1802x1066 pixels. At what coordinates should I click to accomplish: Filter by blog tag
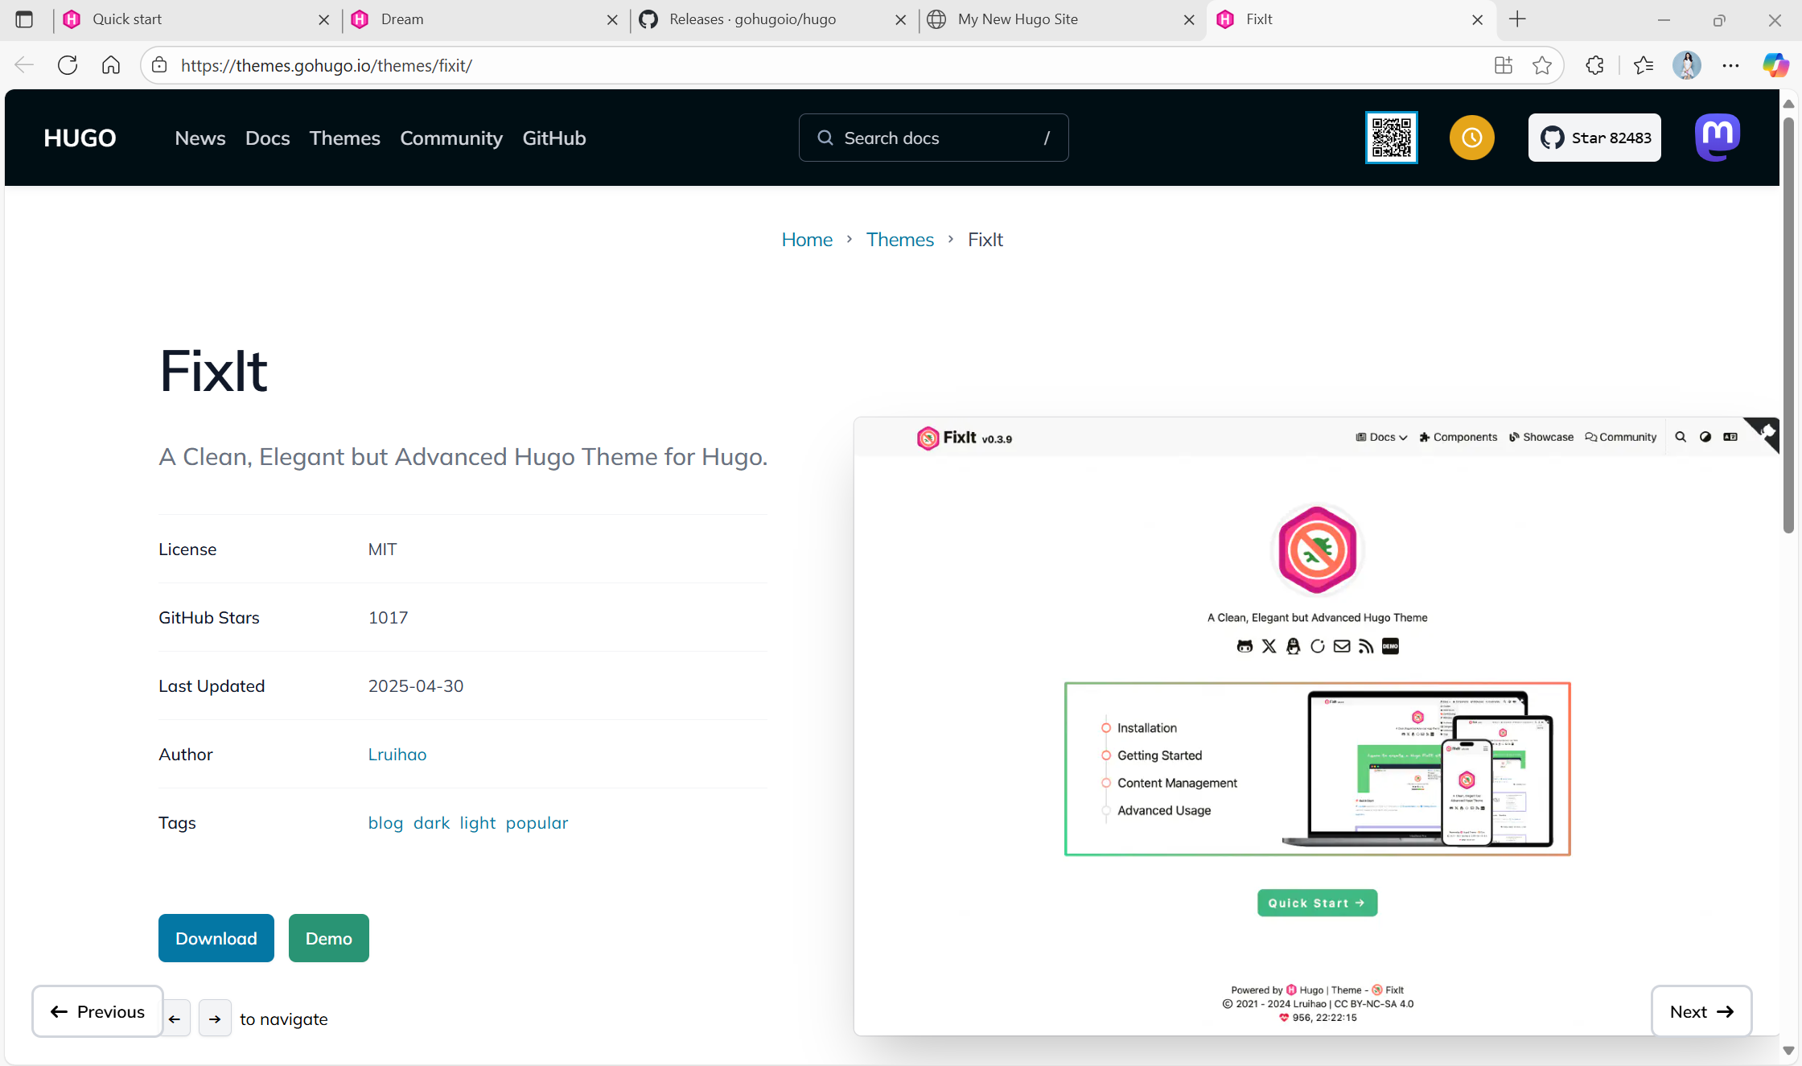coord(385,823)
